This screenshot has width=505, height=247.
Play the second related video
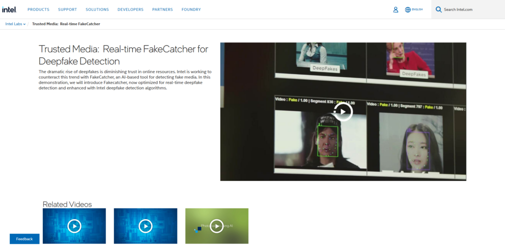(x=145, y=226)
